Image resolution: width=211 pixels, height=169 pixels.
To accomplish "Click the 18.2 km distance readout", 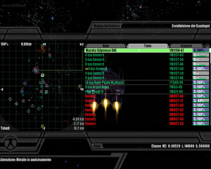I will (x=79, y=128).
